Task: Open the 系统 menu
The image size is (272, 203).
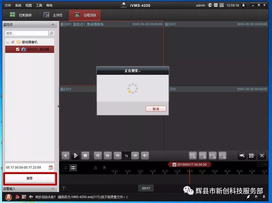Action: click(18, 5)
